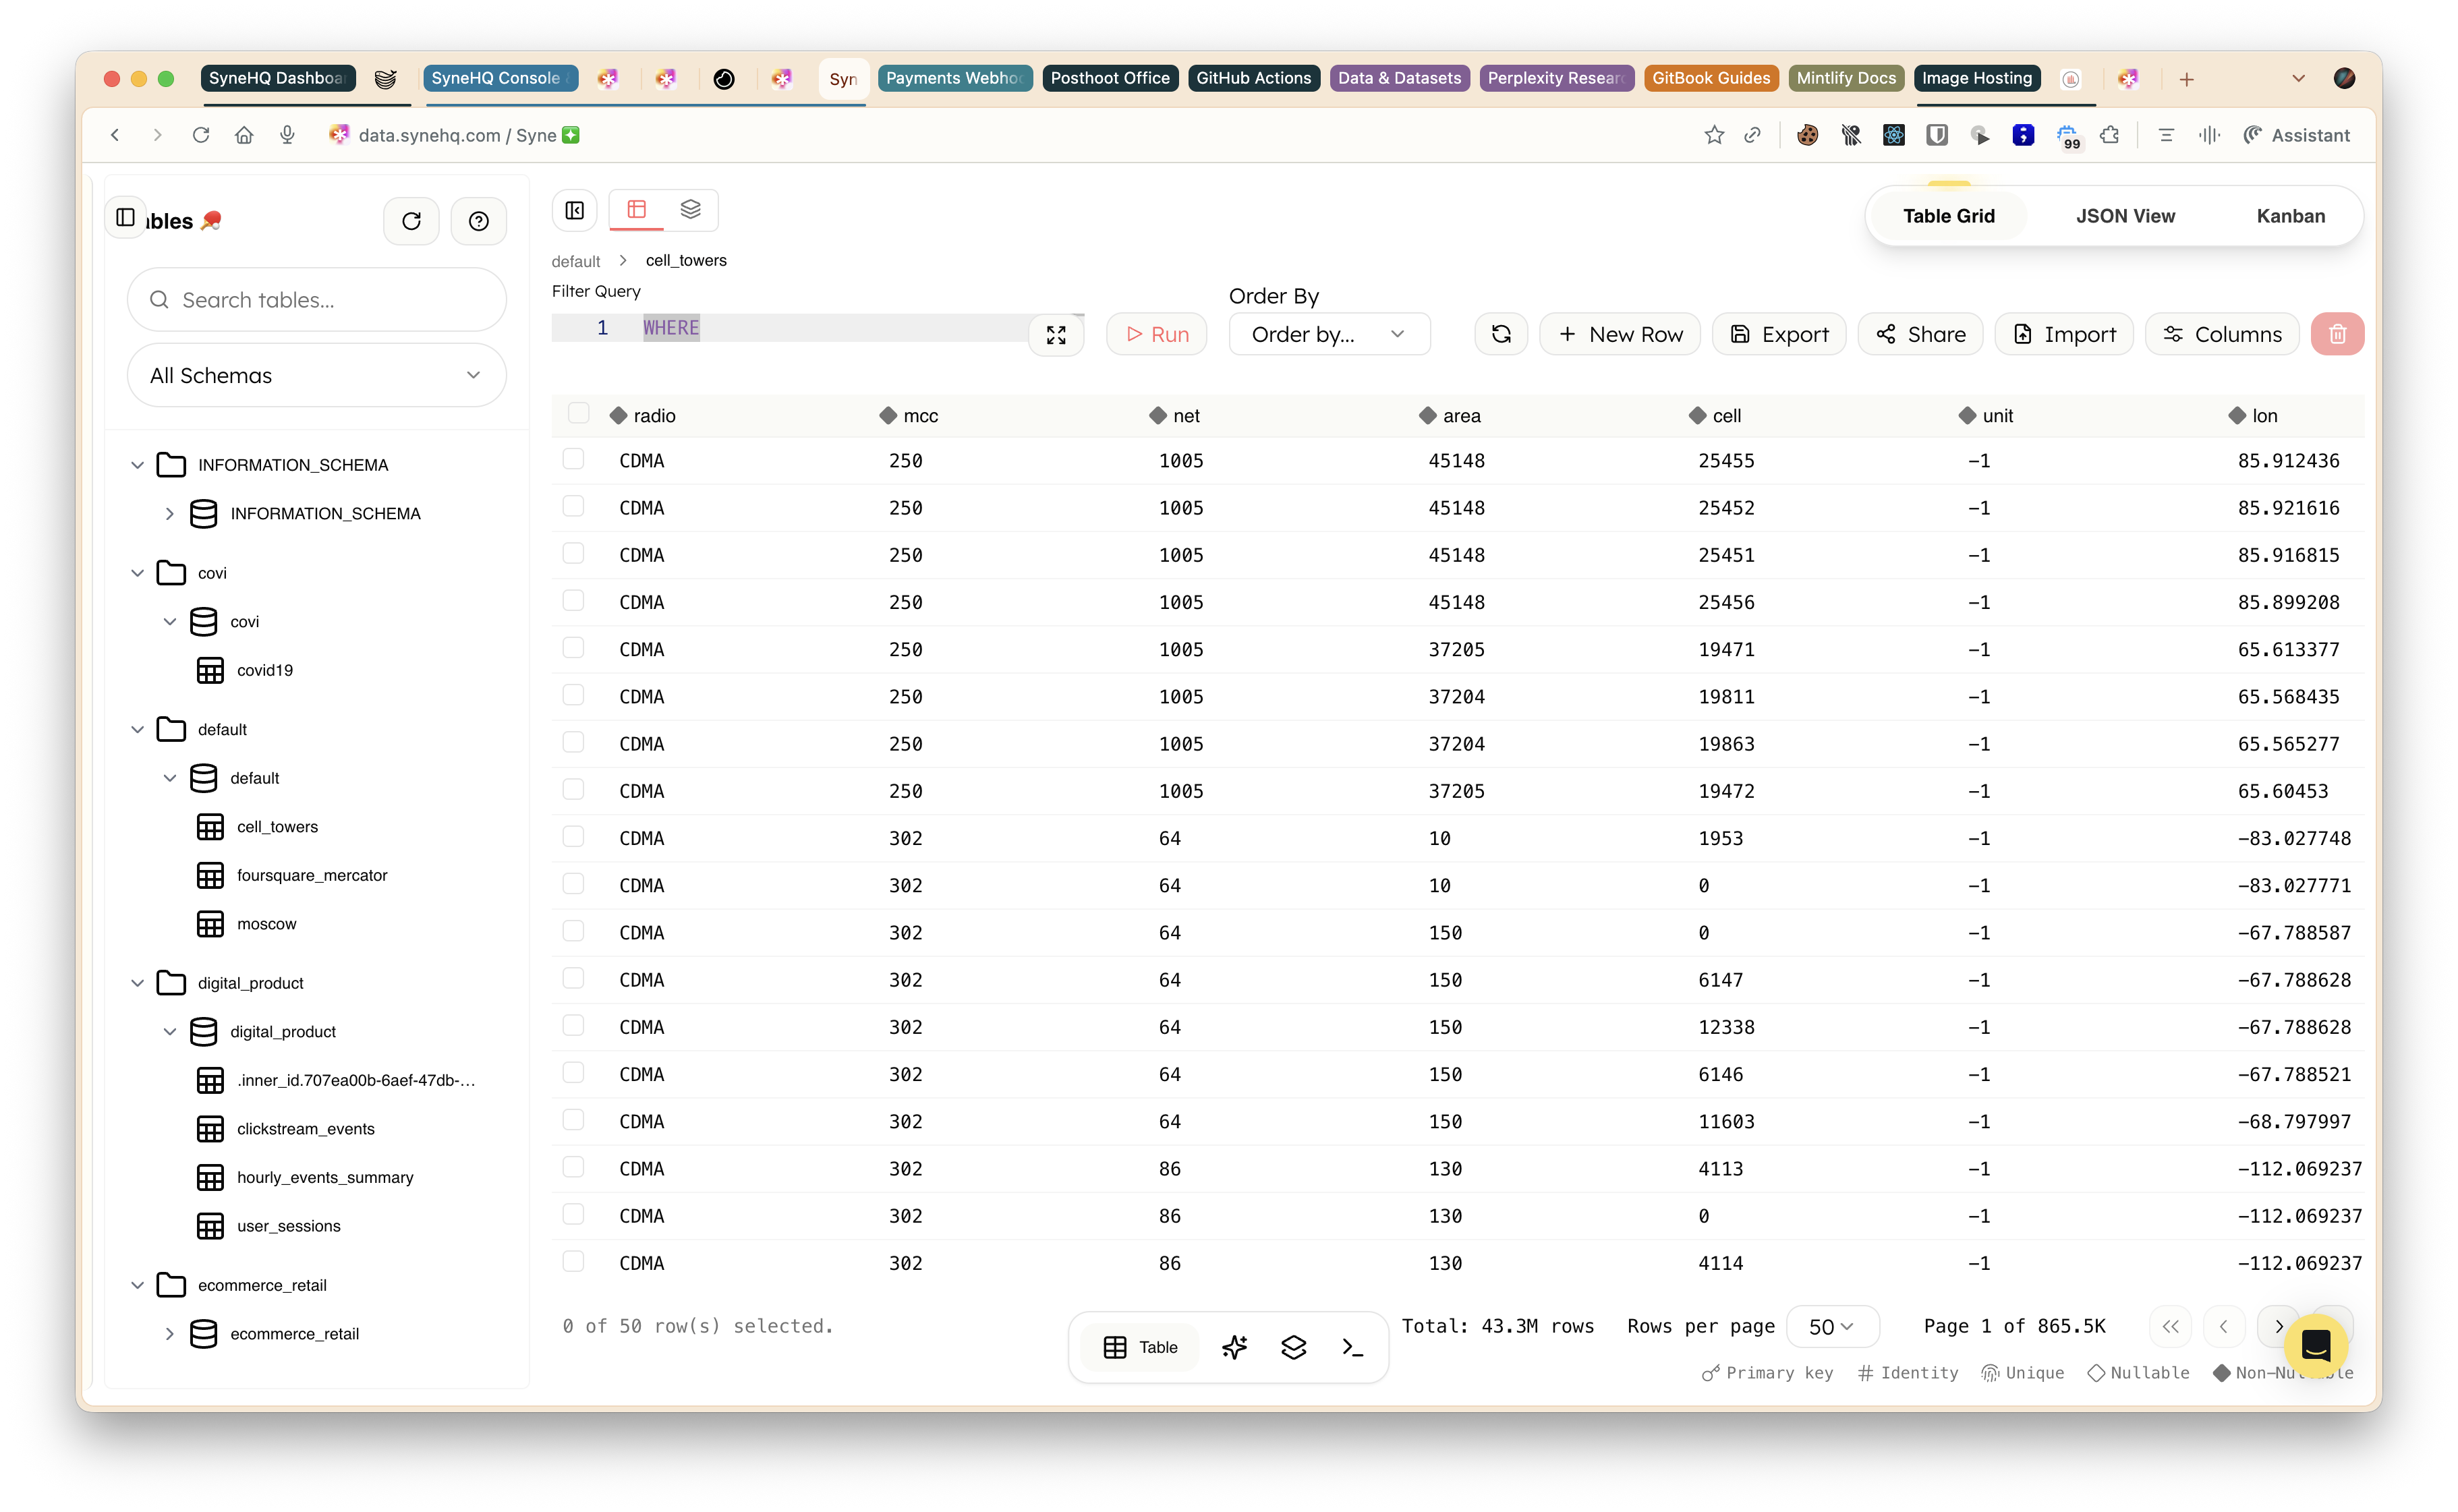Click the reload data icon beside New Row
This screenshot has height=1512, width=2458.
1500,334
